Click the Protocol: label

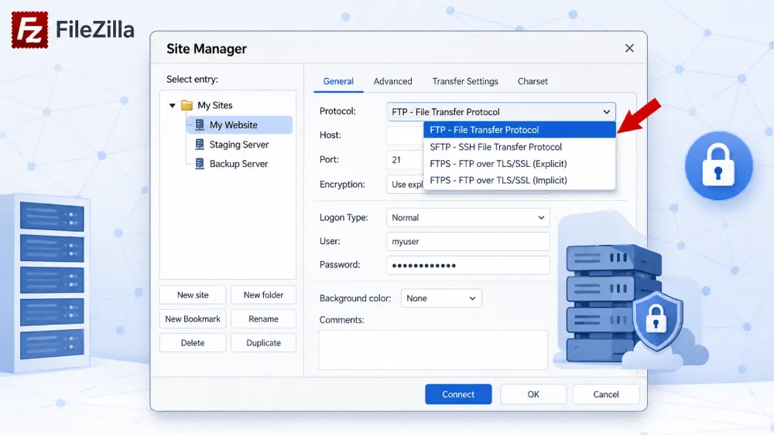(337, 111)
